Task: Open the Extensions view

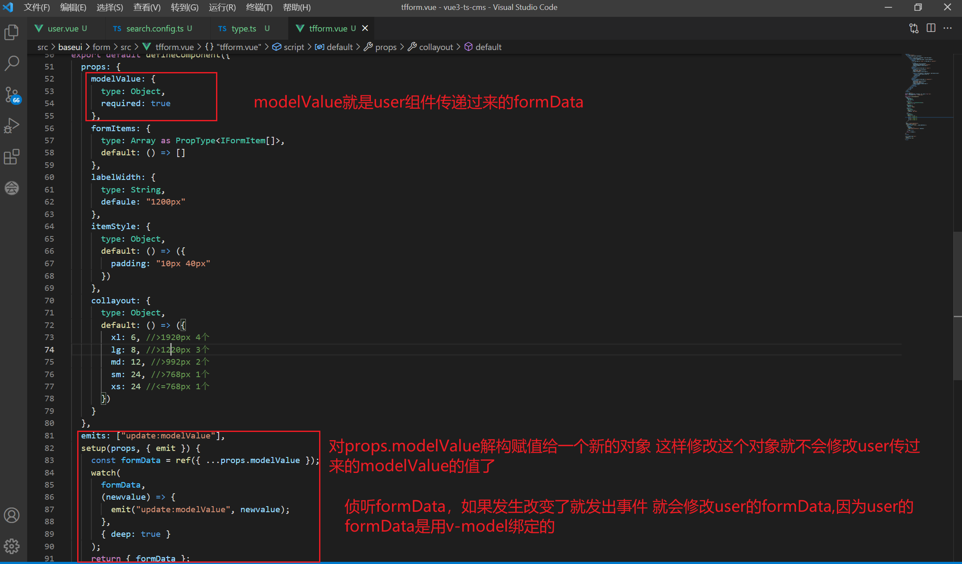Action: (x=12, y=157)
